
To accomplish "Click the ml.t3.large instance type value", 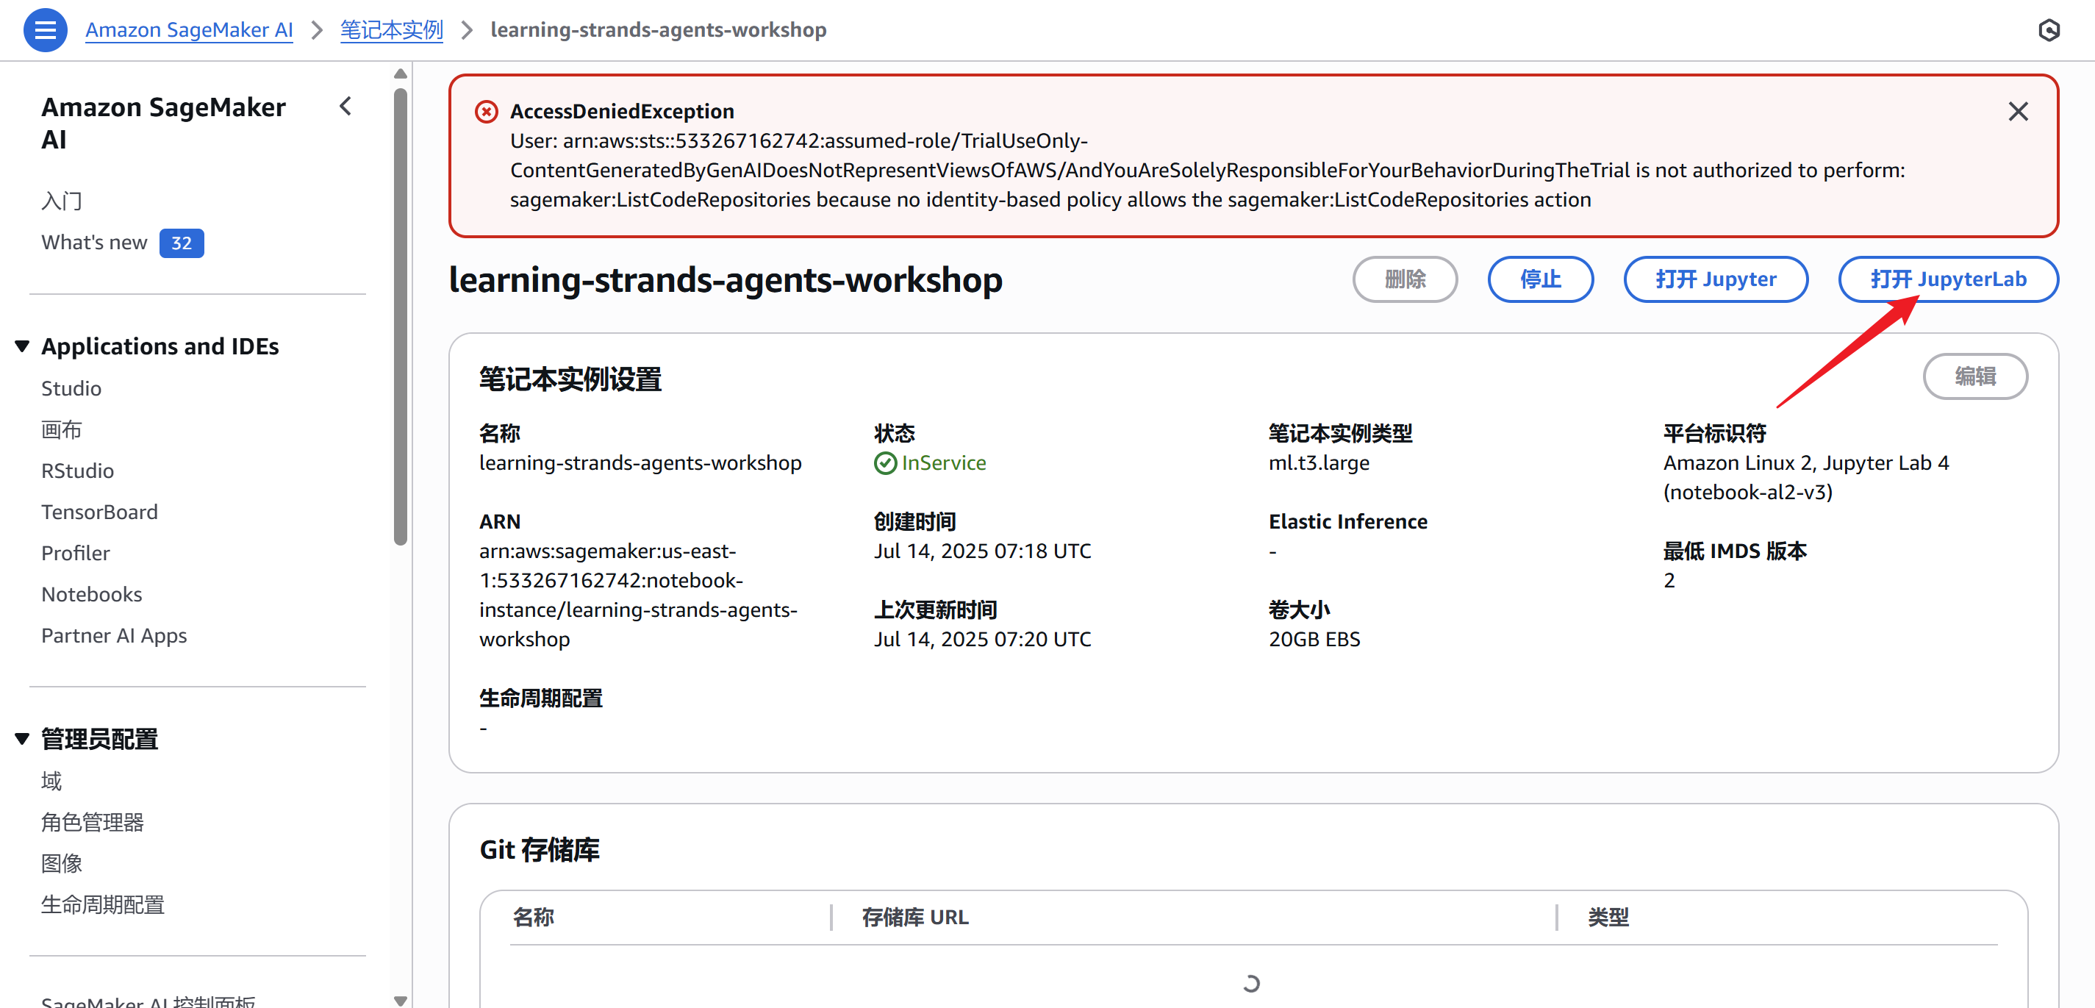I will [1318, 463].
